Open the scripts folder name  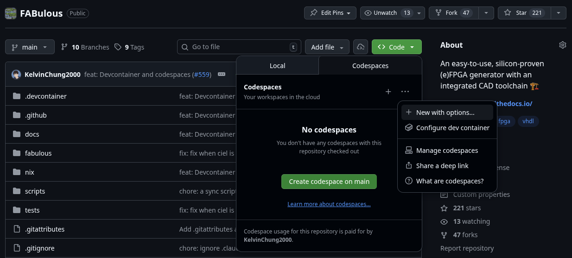pos(35,191)
